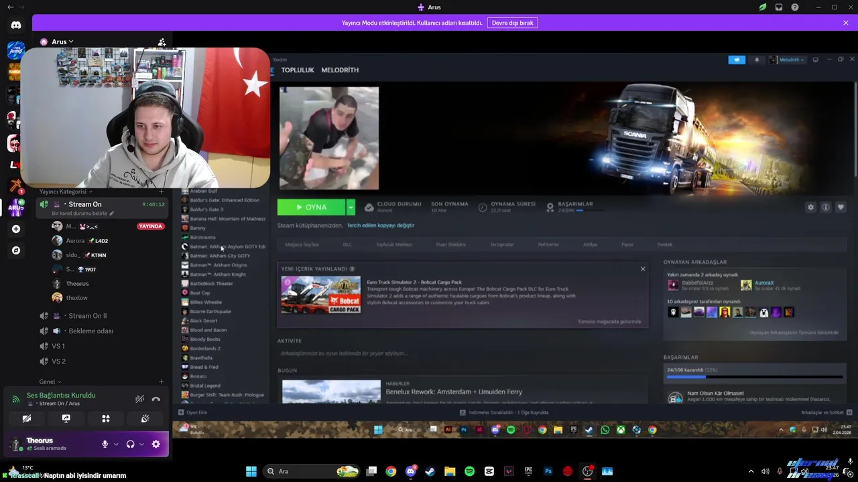
Task: Open the ARUS server icon in sidebar
Action: [x=16, y=208]
